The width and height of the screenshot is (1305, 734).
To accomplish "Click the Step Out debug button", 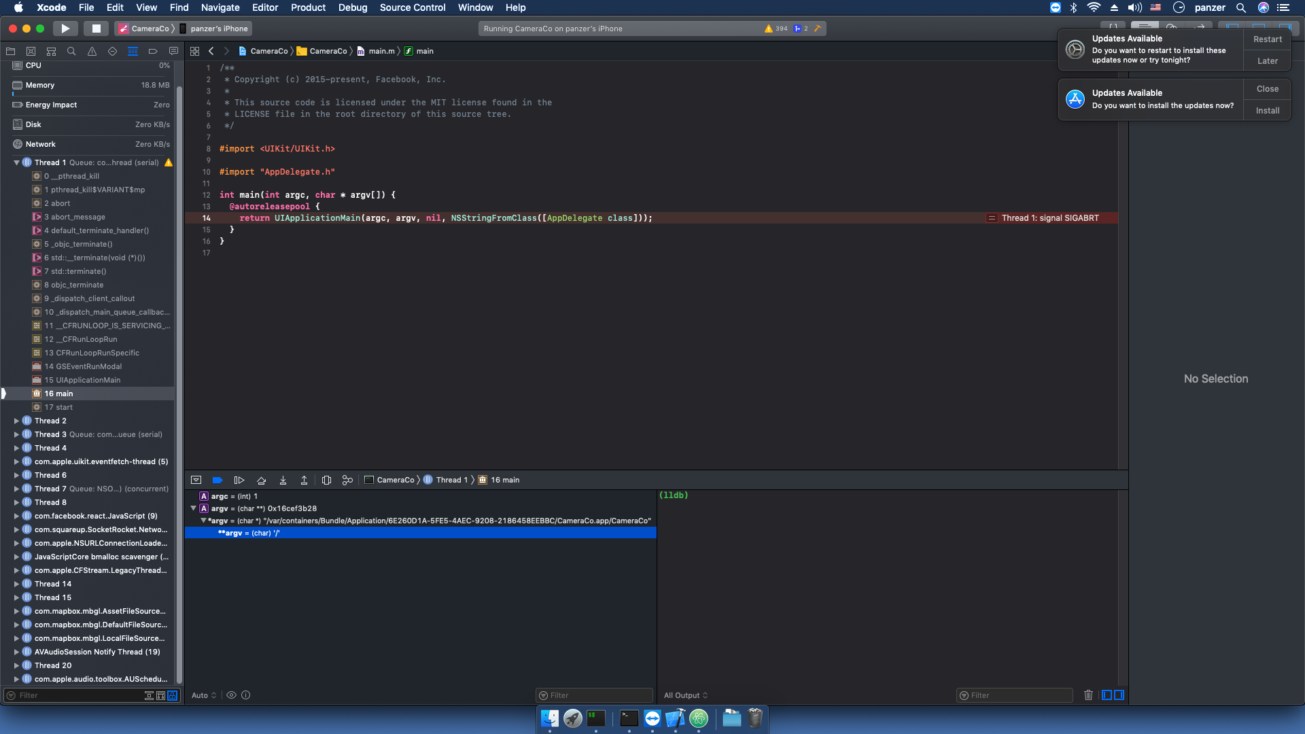I will click(304, 480).
